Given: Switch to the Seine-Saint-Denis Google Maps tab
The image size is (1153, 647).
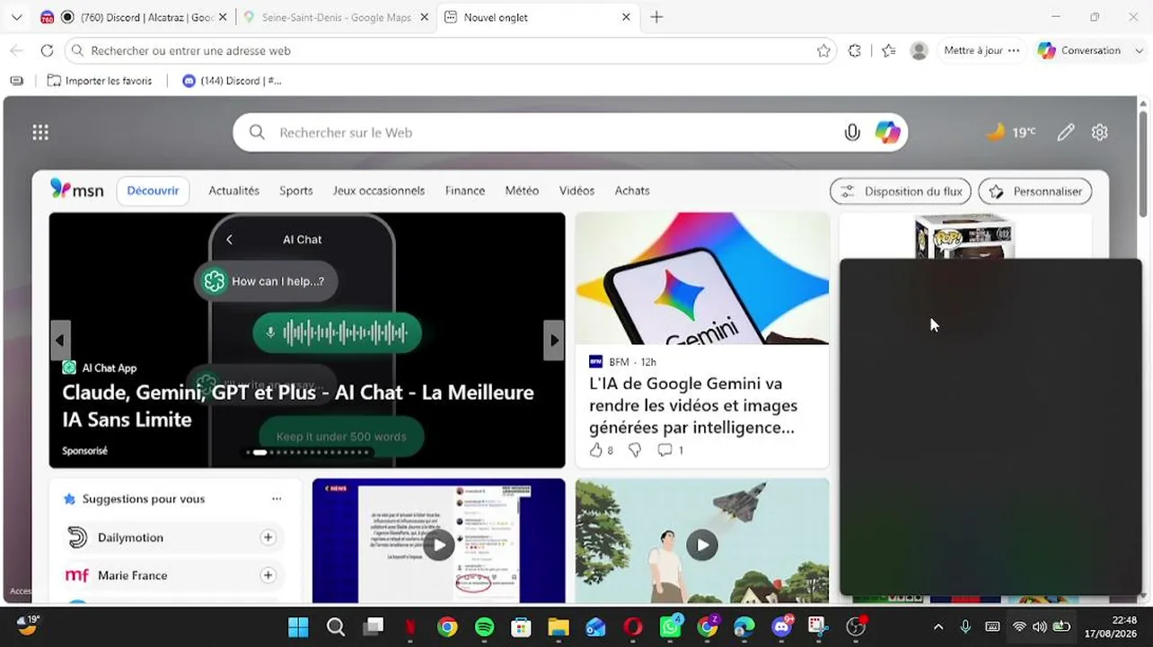Looking at the screenshot, I should (337, 17).
